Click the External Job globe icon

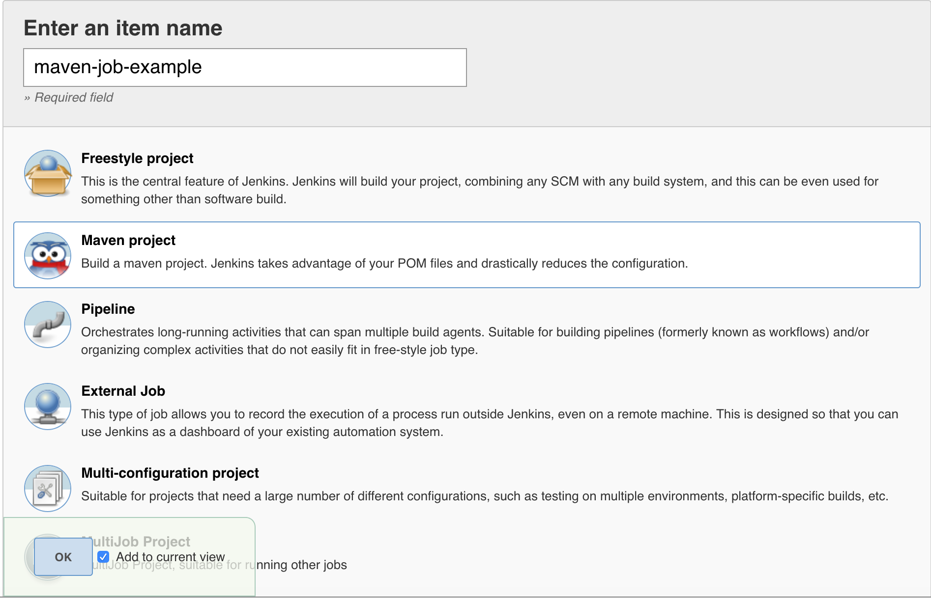pyautogui.click(x=48, y=406)
